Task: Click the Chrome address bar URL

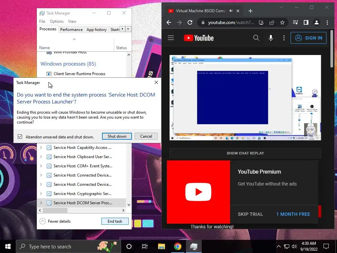Action: [231, 23]
